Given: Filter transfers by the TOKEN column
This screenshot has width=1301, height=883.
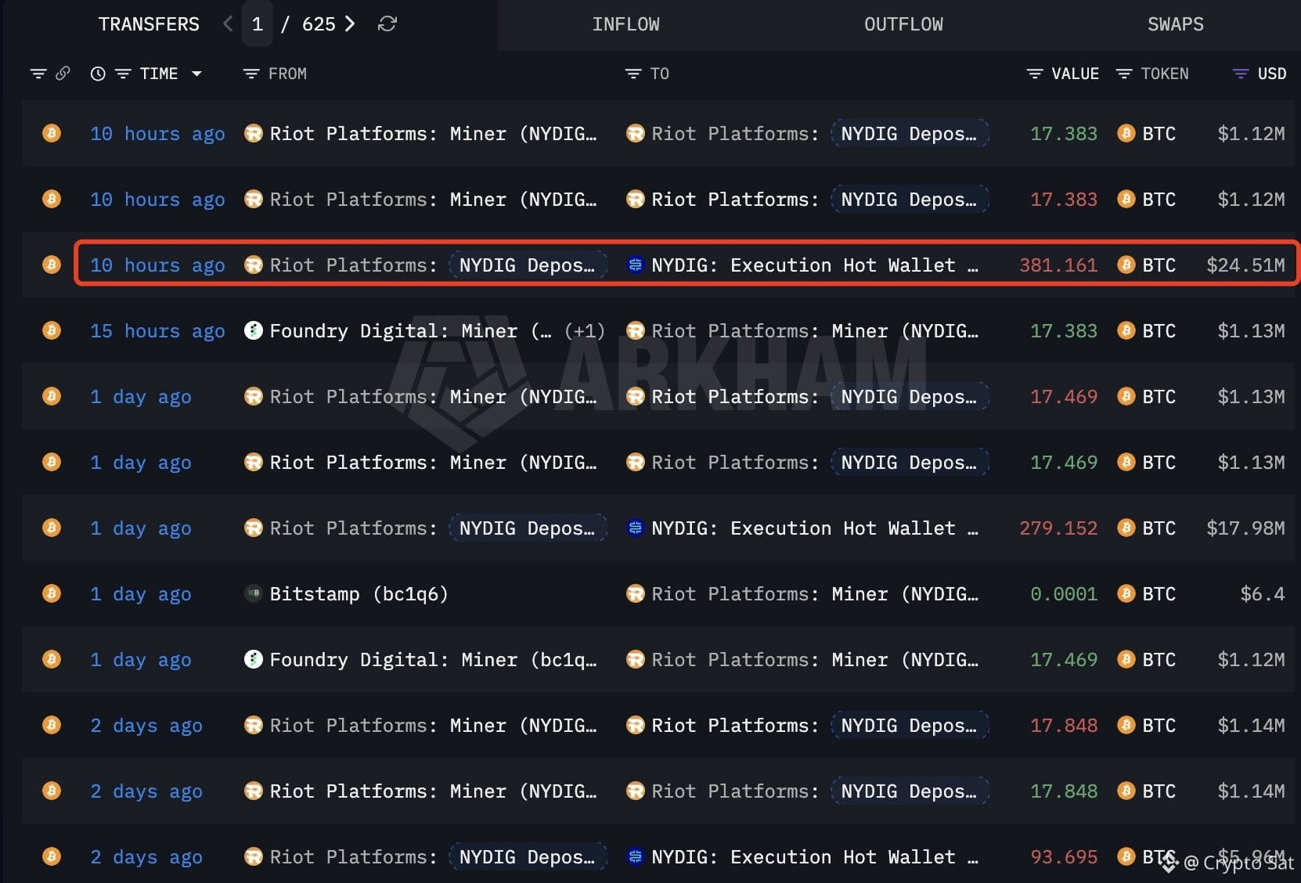Looking at the screenshot, I should pos(1124,74).
